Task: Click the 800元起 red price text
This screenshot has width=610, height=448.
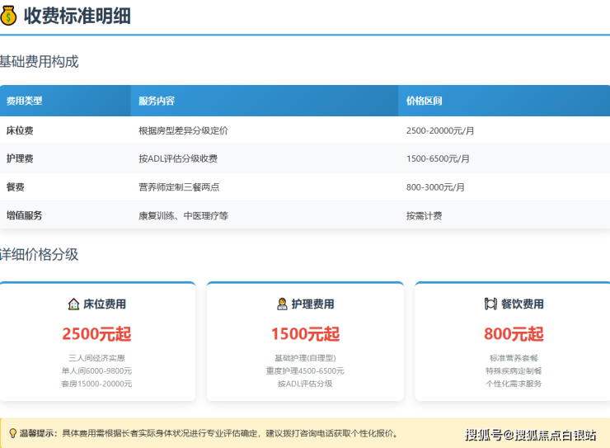Action: point(514,334)
